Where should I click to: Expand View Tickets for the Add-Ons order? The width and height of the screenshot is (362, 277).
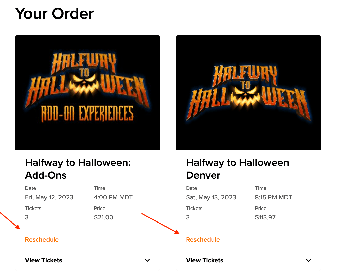43,260
